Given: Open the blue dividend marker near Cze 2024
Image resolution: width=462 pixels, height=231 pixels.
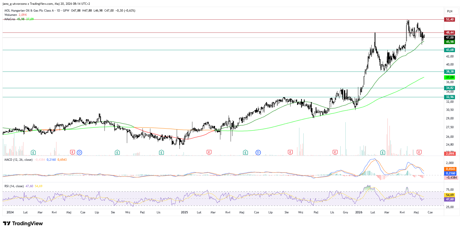Looking at the screenshot, I should pyautogui.click(x=80, y=152).
